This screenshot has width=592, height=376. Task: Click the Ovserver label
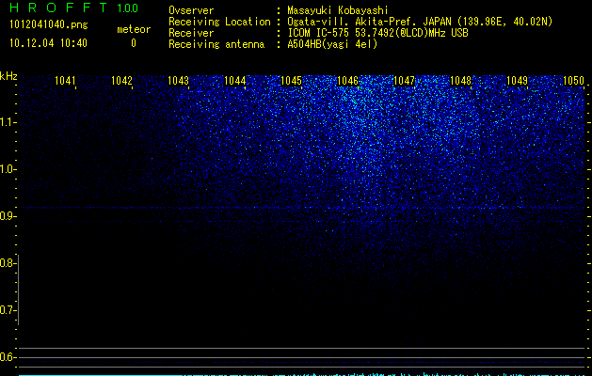pyautogui.click(x=191, y=10)
